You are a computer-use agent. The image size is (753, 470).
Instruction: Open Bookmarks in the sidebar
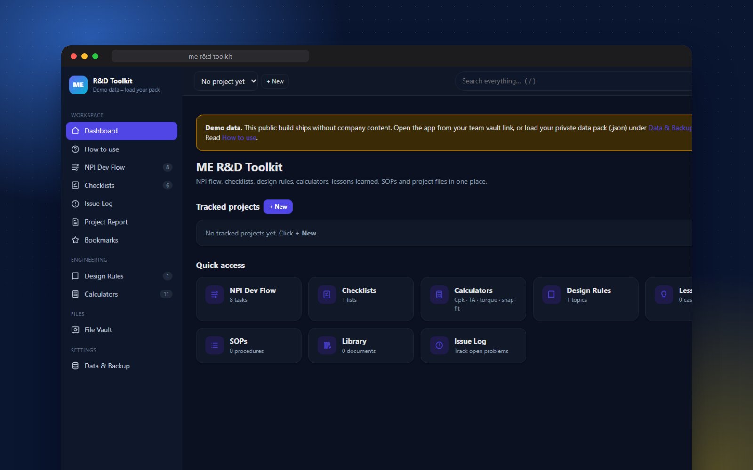(x=121, y=240)
